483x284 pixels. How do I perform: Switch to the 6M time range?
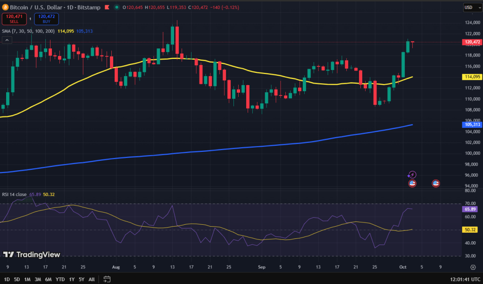tap(48, 279)
